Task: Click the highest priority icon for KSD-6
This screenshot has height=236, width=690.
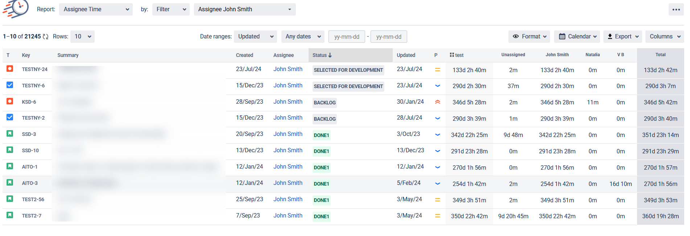Action: coord(437,102)
